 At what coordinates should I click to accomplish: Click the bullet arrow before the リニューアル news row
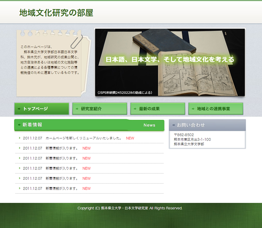(x=19, y=138)
